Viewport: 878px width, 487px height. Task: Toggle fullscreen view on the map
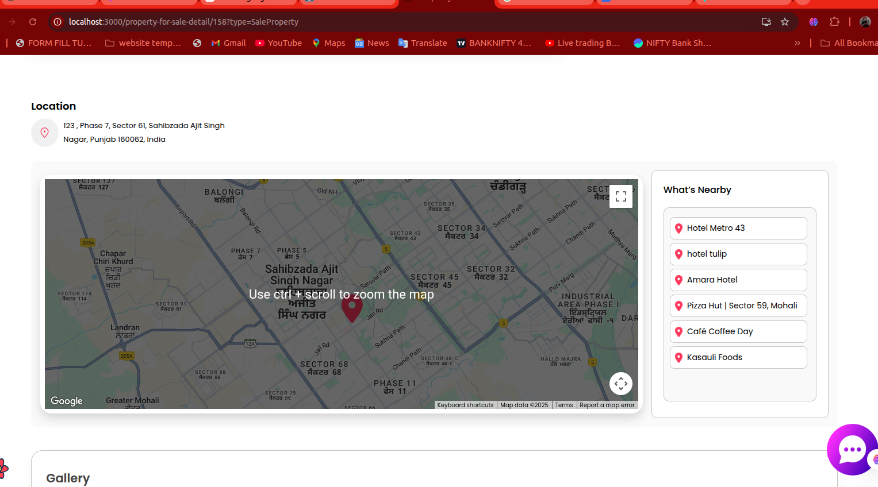[x=620, y=196]
